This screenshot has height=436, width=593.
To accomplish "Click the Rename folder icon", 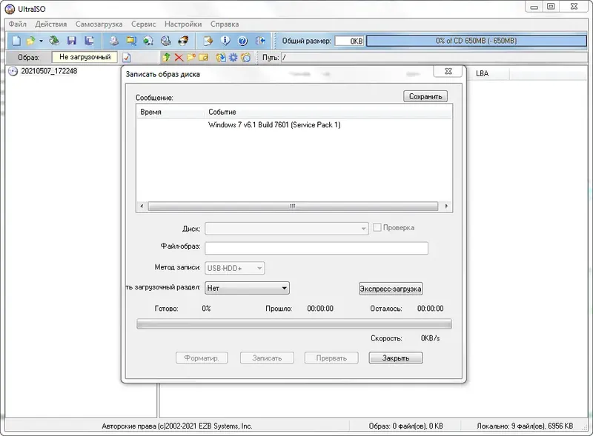I will point(203,58).
